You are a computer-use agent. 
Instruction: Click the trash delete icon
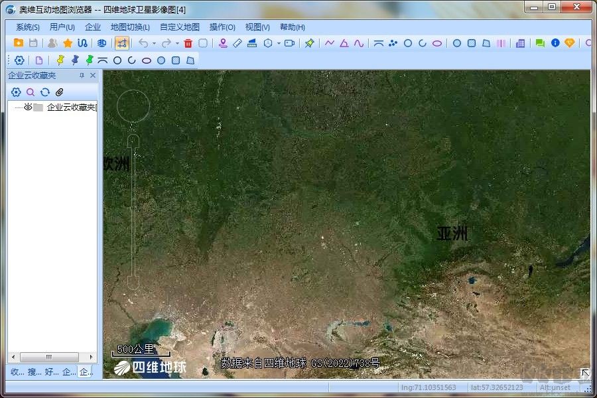click(x=188, y=44)
